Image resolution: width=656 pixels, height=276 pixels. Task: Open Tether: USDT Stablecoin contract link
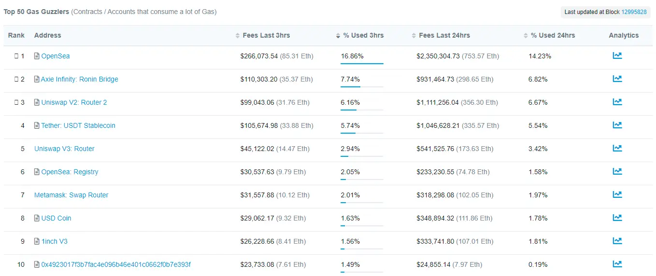(x=78, y=125)
